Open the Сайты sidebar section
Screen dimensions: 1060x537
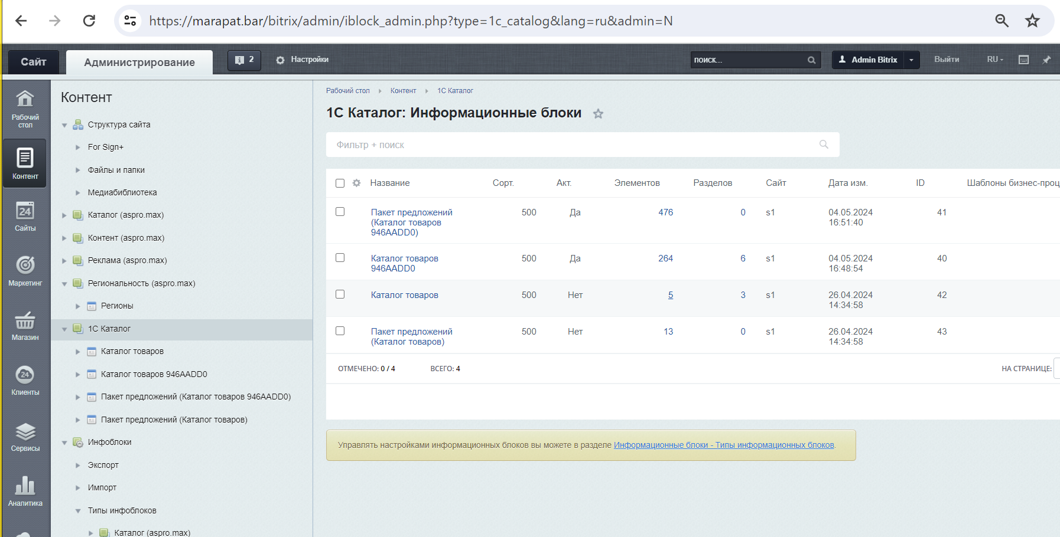[25, 217]
